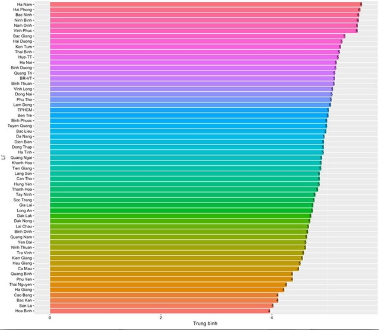This screenshot has width=379, height=330.
Task: Click the value label on Ha Nam bar
Action: point(361,4)
